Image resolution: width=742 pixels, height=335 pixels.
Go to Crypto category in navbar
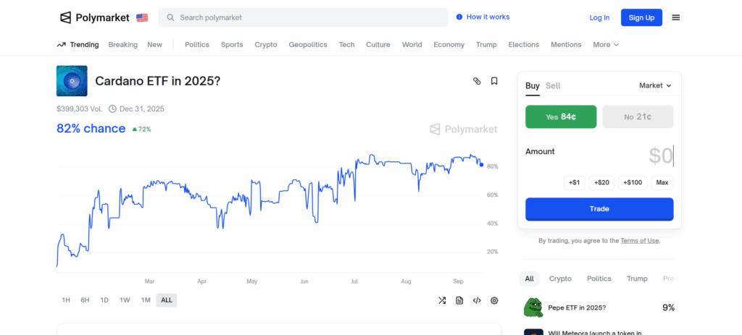click(x=266, y=45)
